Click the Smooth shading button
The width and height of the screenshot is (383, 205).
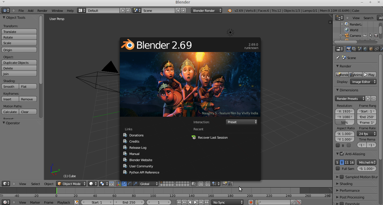(x=10, y=87)
